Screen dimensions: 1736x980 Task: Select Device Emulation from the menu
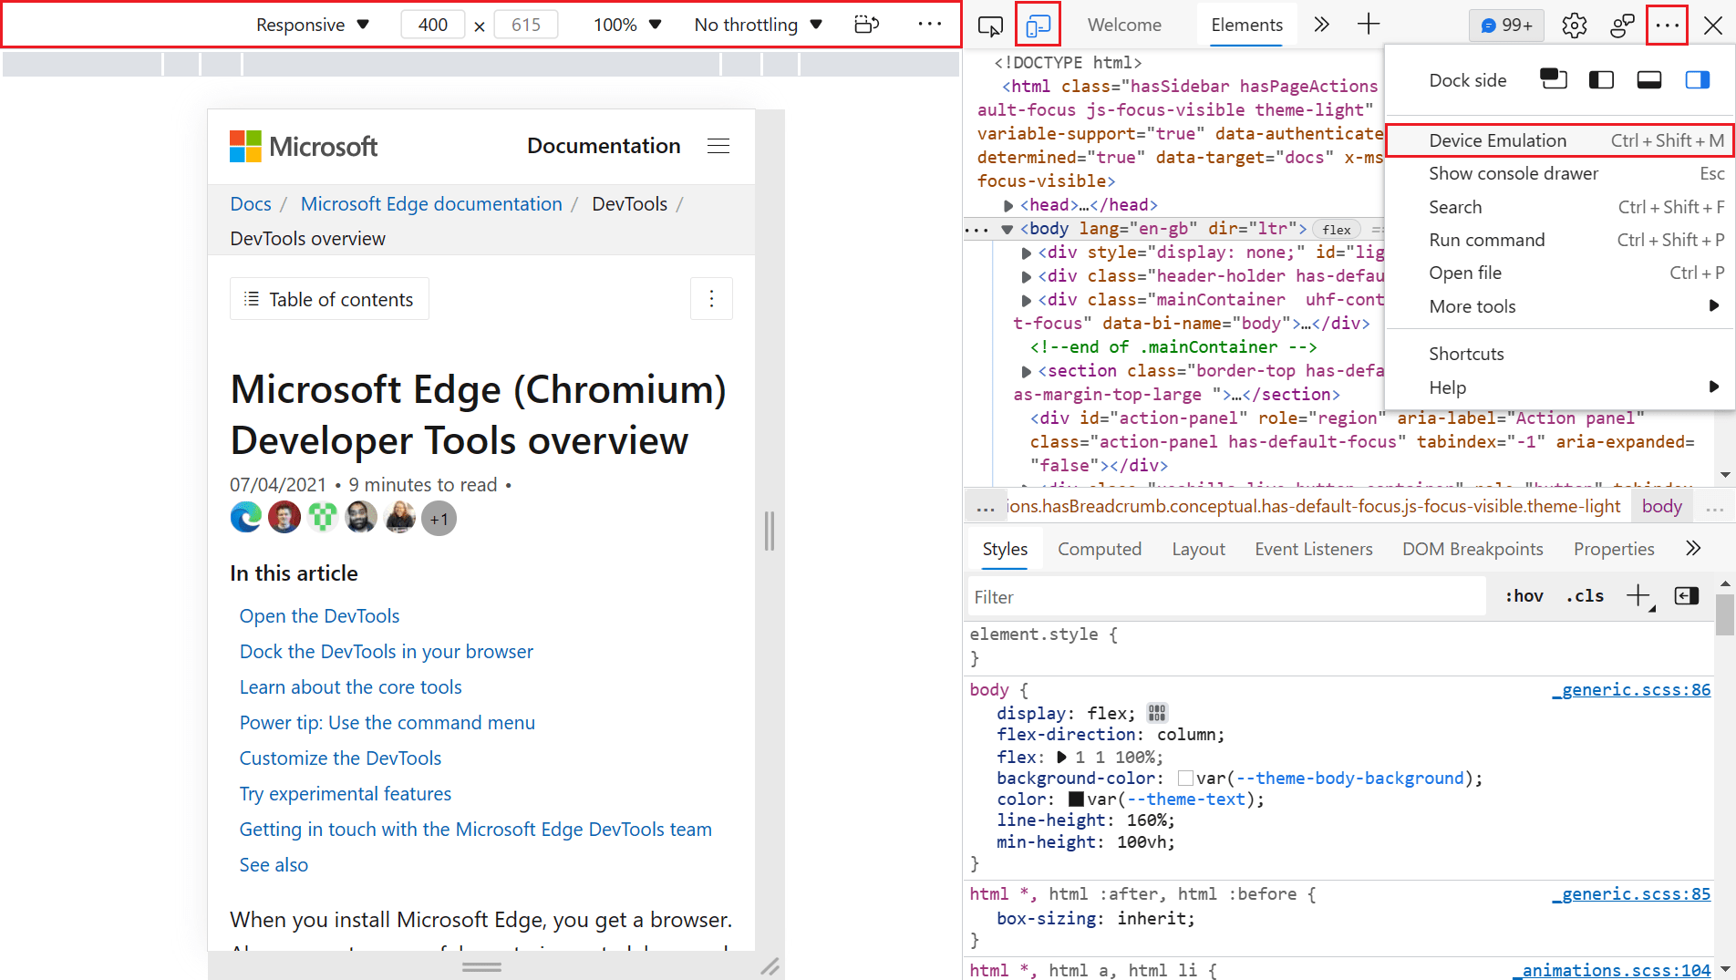1498,139
